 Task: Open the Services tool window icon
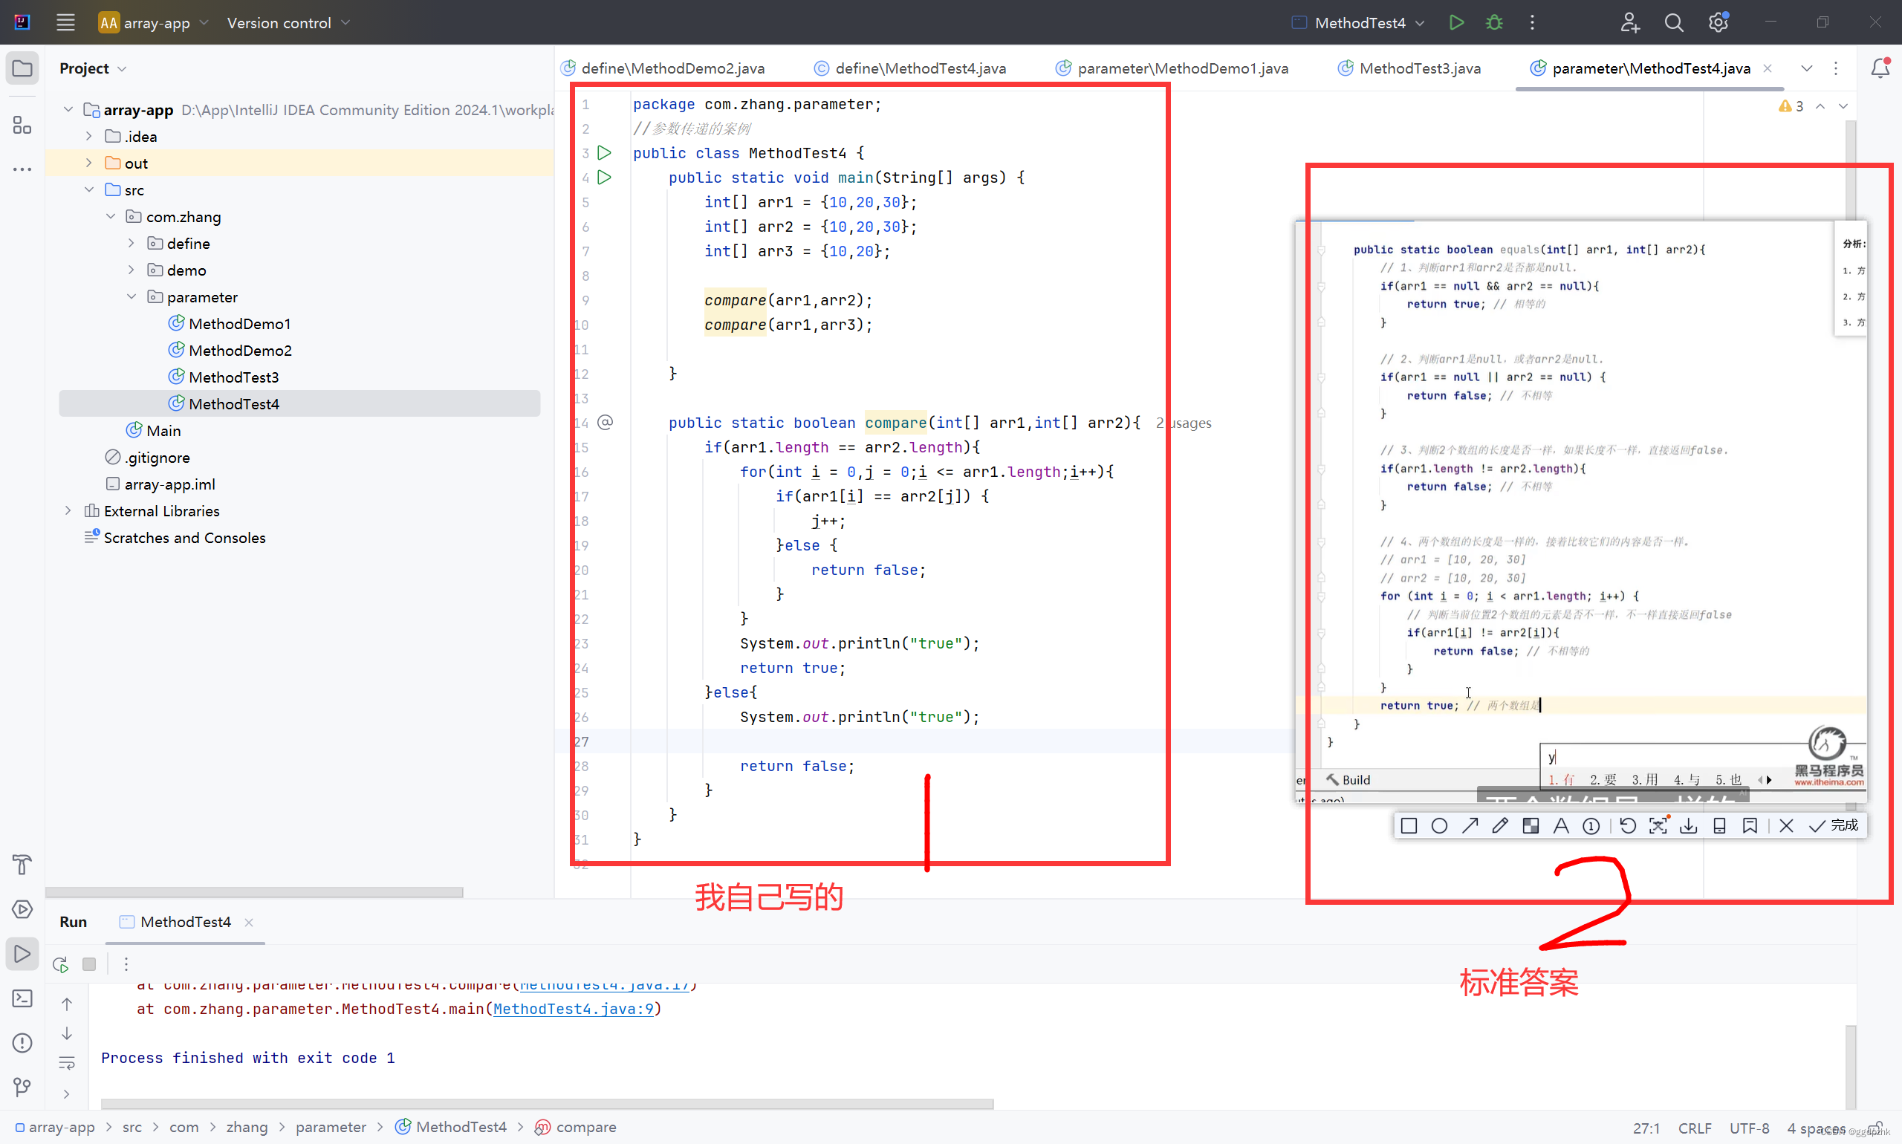point(22,909)
